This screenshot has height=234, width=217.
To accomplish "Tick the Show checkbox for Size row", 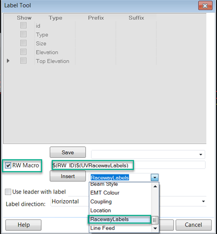I will click(23, 43).
